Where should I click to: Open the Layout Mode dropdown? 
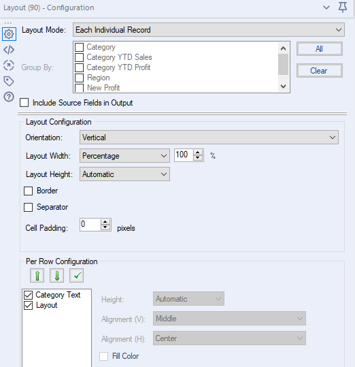click(209, 30)
